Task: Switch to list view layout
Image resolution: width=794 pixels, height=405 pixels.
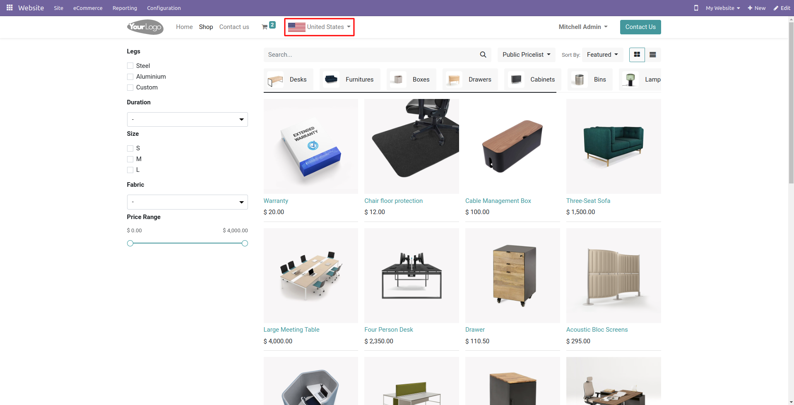Action: click(653, 55)
